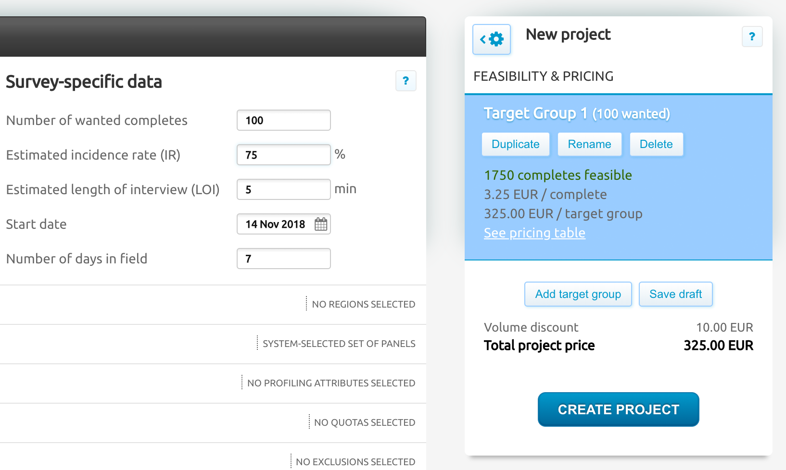Image resolution: width=786 pixels, height=470 pixels.
Task: Expand the No Quotas Selected section
Action: click(x=213, y=423)
